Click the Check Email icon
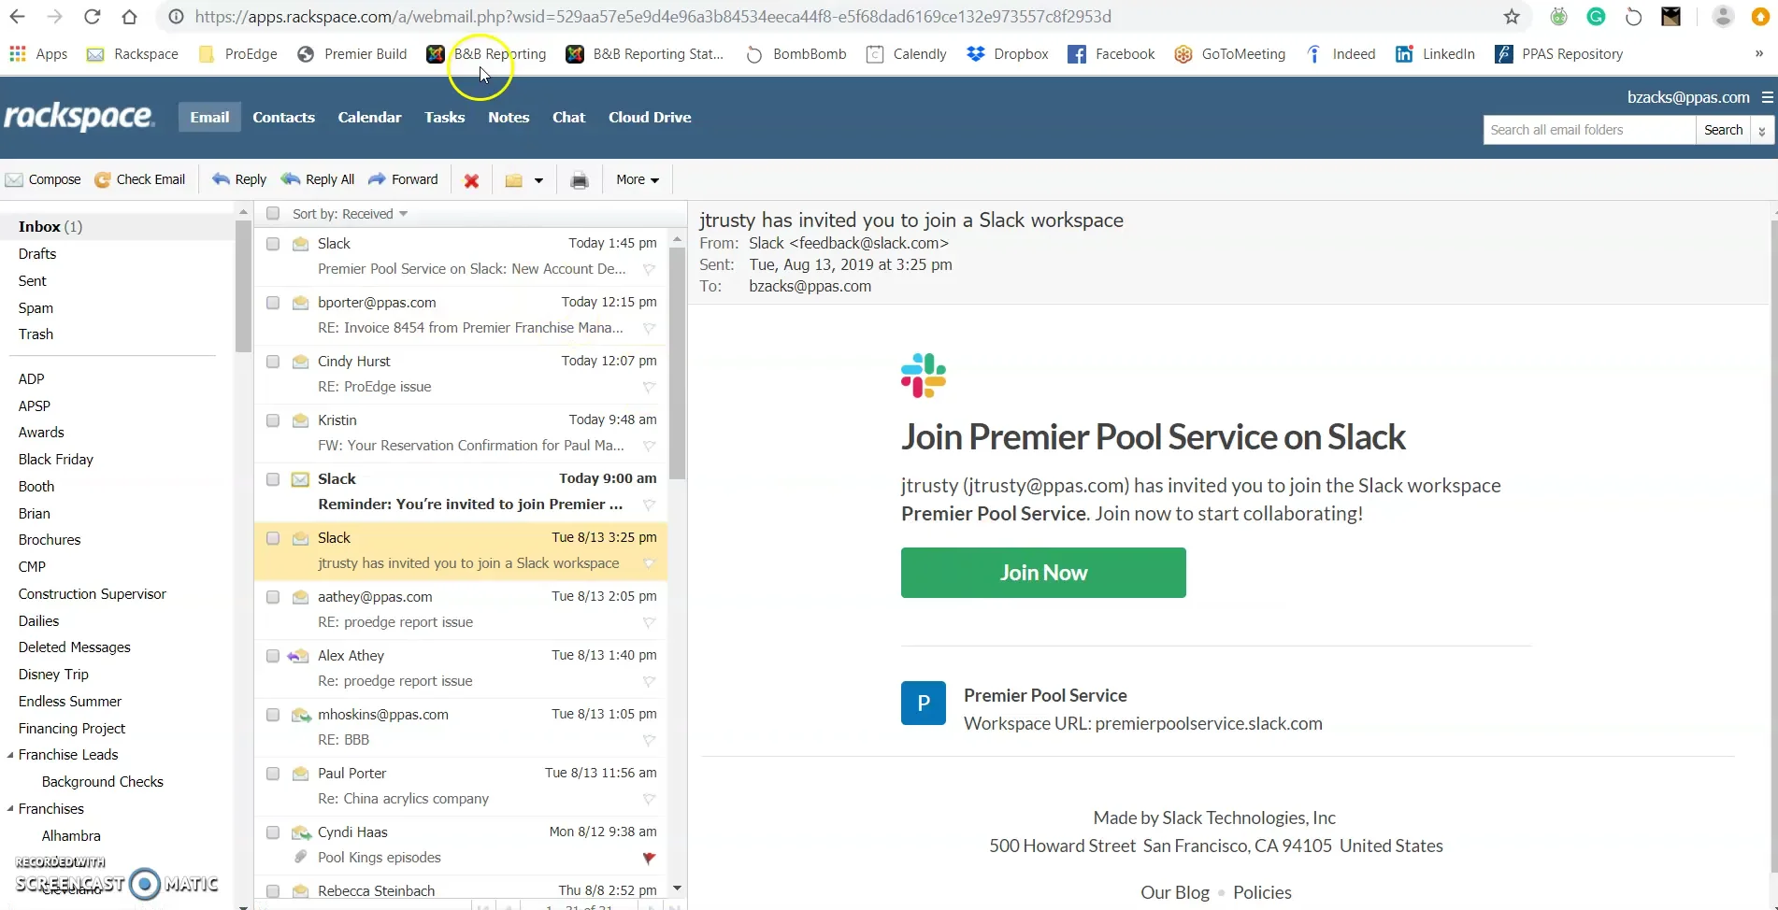The height and width of the screenshot is (910, 1778). 140,179
